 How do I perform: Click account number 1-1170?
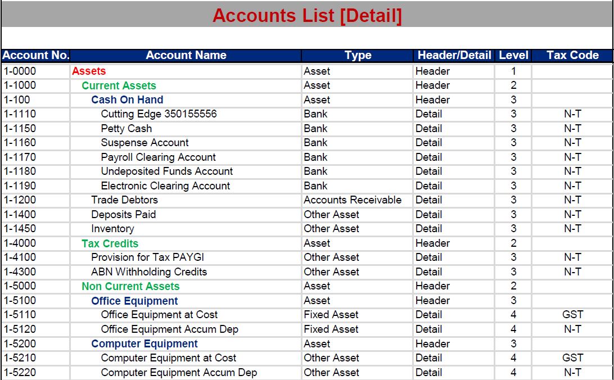click(x=20, y=157)
